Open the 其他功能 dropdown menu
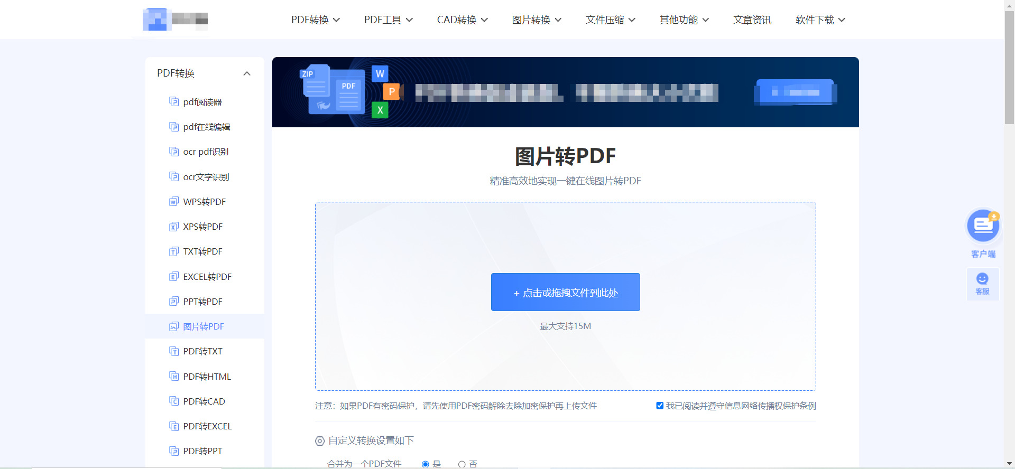This screenshot has height=469, width=1015. [x=684, y=20]
